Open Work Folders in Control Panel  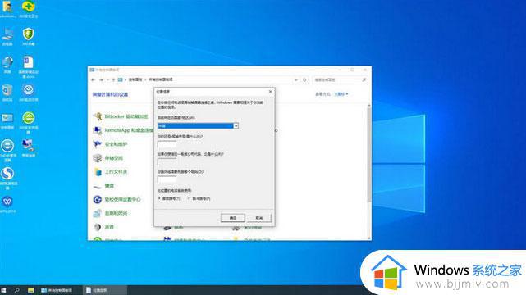point(110,172)
